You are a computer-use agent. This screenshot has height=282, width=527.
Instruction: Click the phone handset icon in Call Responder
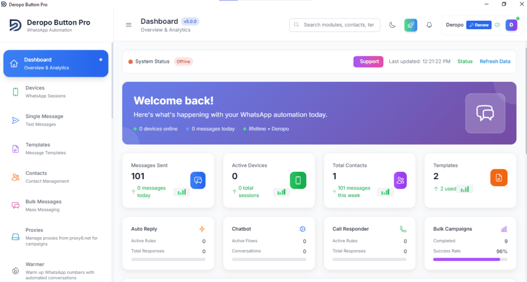tap(403, 229)
